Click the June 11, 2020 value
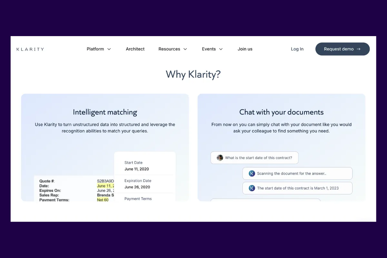Screen dimensions: 387x258 pos(137,169)
